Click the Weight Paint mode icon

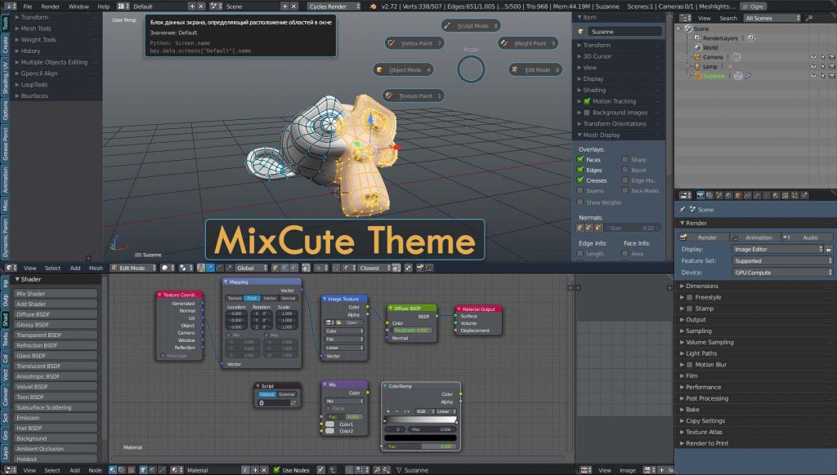504,43
